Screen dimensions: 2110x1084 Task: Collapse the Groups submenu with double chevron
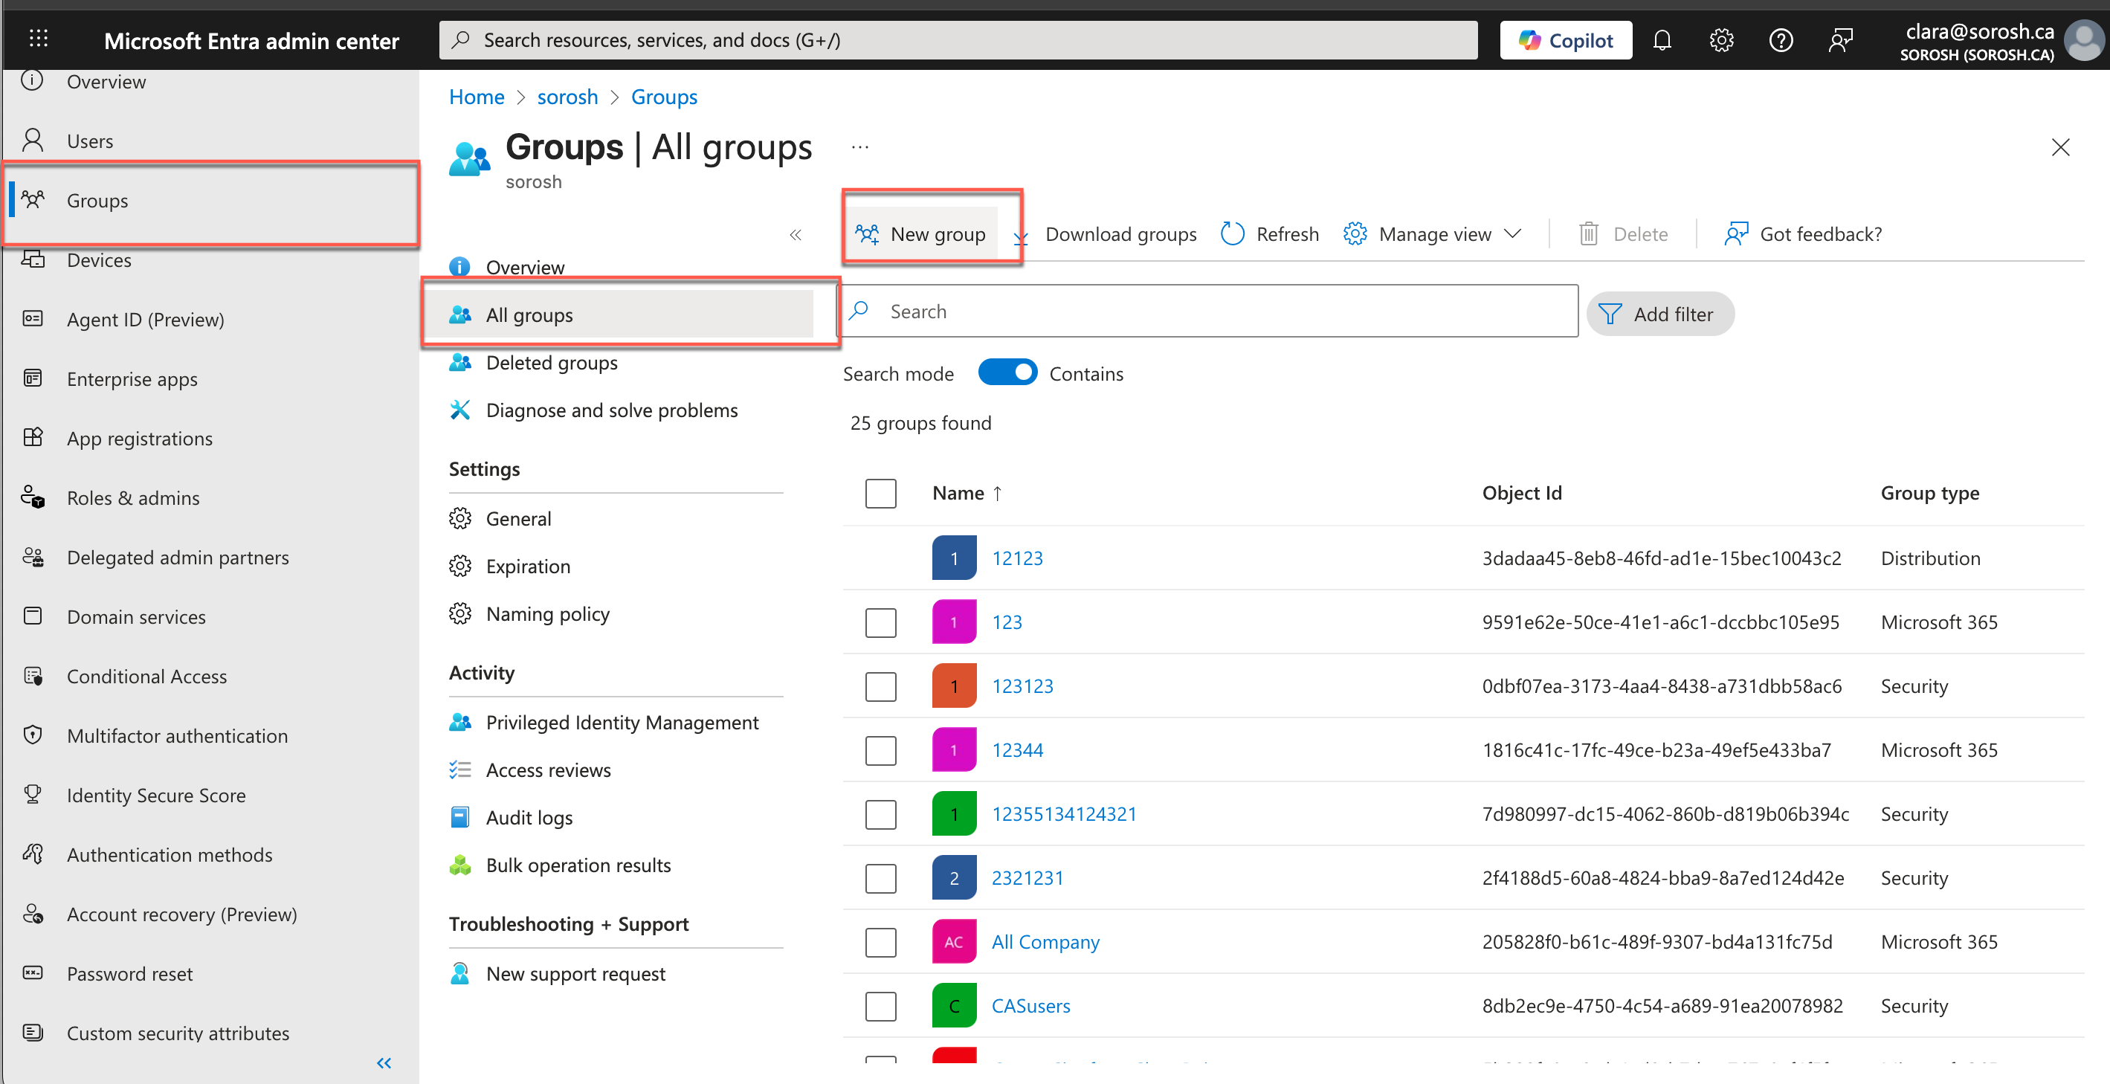click(795, 235)
